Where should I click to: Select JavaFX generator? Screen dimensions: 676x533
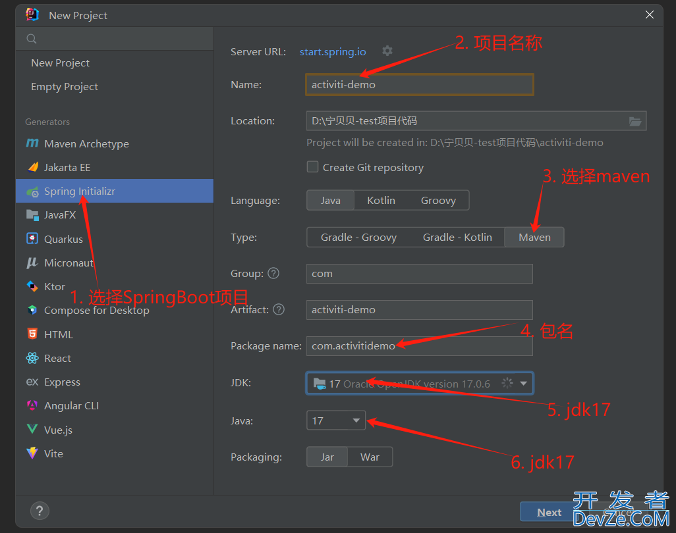(x=115, y=215)
